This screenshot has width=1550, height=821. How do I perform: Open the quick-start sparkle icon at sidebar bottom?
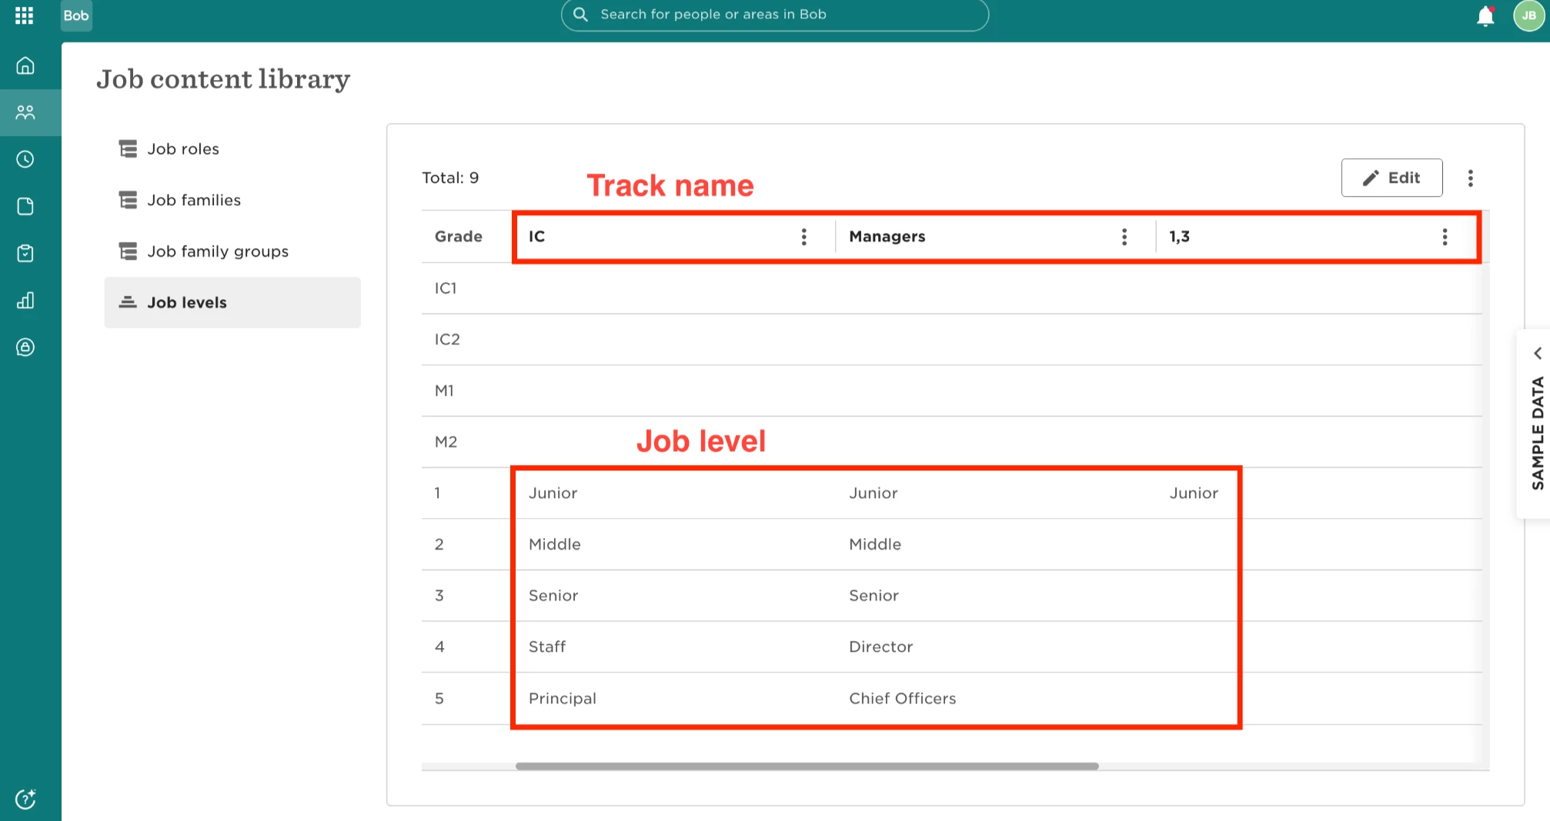click(x=25, y=799)
